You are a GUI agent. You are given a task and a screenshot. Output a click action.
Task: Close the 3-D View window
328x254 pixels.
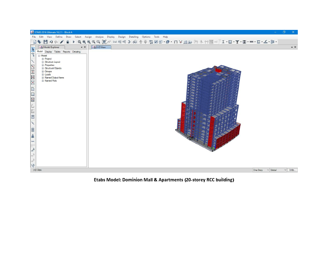[295, 47]
